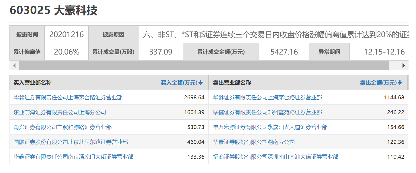Open 招商证券股份有限公司深圳南山南油大道证券营业部 link

click(x=276, y=157)
